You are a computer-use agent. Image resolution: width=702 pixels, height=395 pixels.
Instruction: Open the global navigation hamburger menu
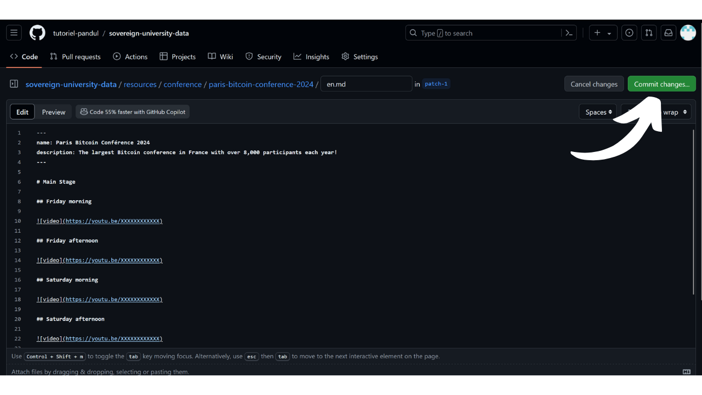pyautogui.click(x=14, y=33)
